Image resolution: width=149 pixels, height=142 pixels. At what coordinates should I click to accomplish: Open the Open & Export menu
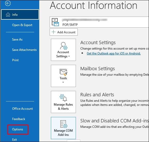pos(22,25)
